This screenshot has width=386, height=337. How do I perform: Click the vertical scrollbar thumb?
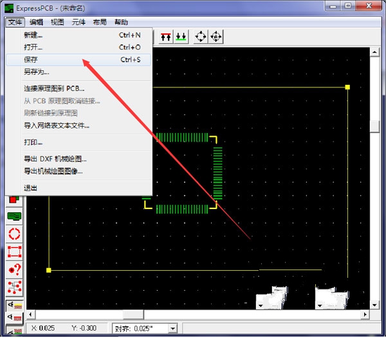[374, 127]
